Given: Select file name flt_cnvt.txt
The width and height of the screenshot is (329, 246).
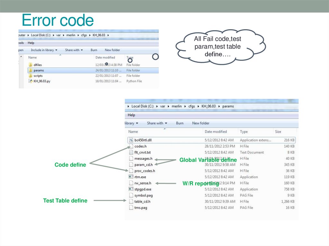Looking at the screenshot, I should pyautogui.click(x=142, y=152).
